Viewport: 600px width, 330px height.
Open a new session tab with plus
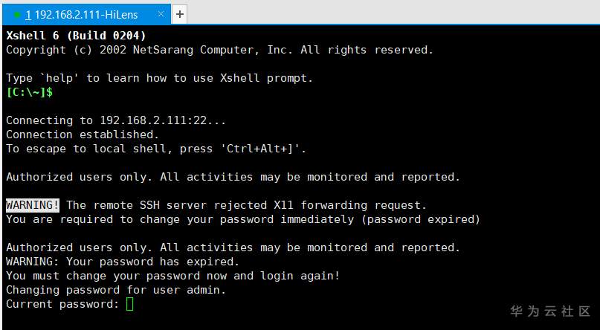tap(180, 14)
